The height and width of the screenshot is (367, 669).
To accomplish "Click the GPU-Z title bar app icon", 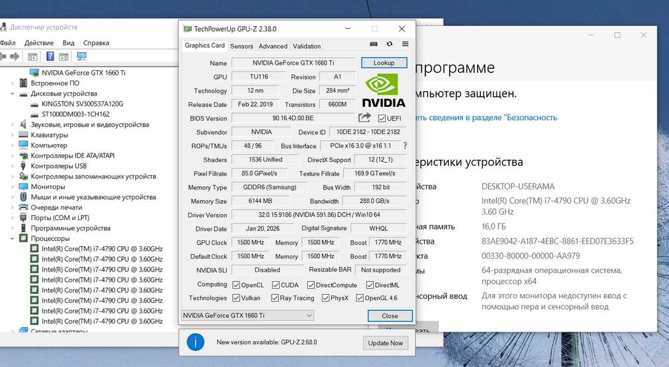I will pos(187,29).
